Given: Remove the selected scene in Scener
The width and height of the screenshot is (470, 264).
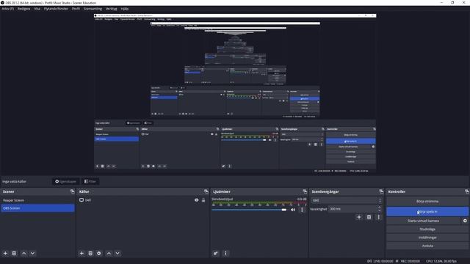Looking at the screenshot, I should (14, 253).
